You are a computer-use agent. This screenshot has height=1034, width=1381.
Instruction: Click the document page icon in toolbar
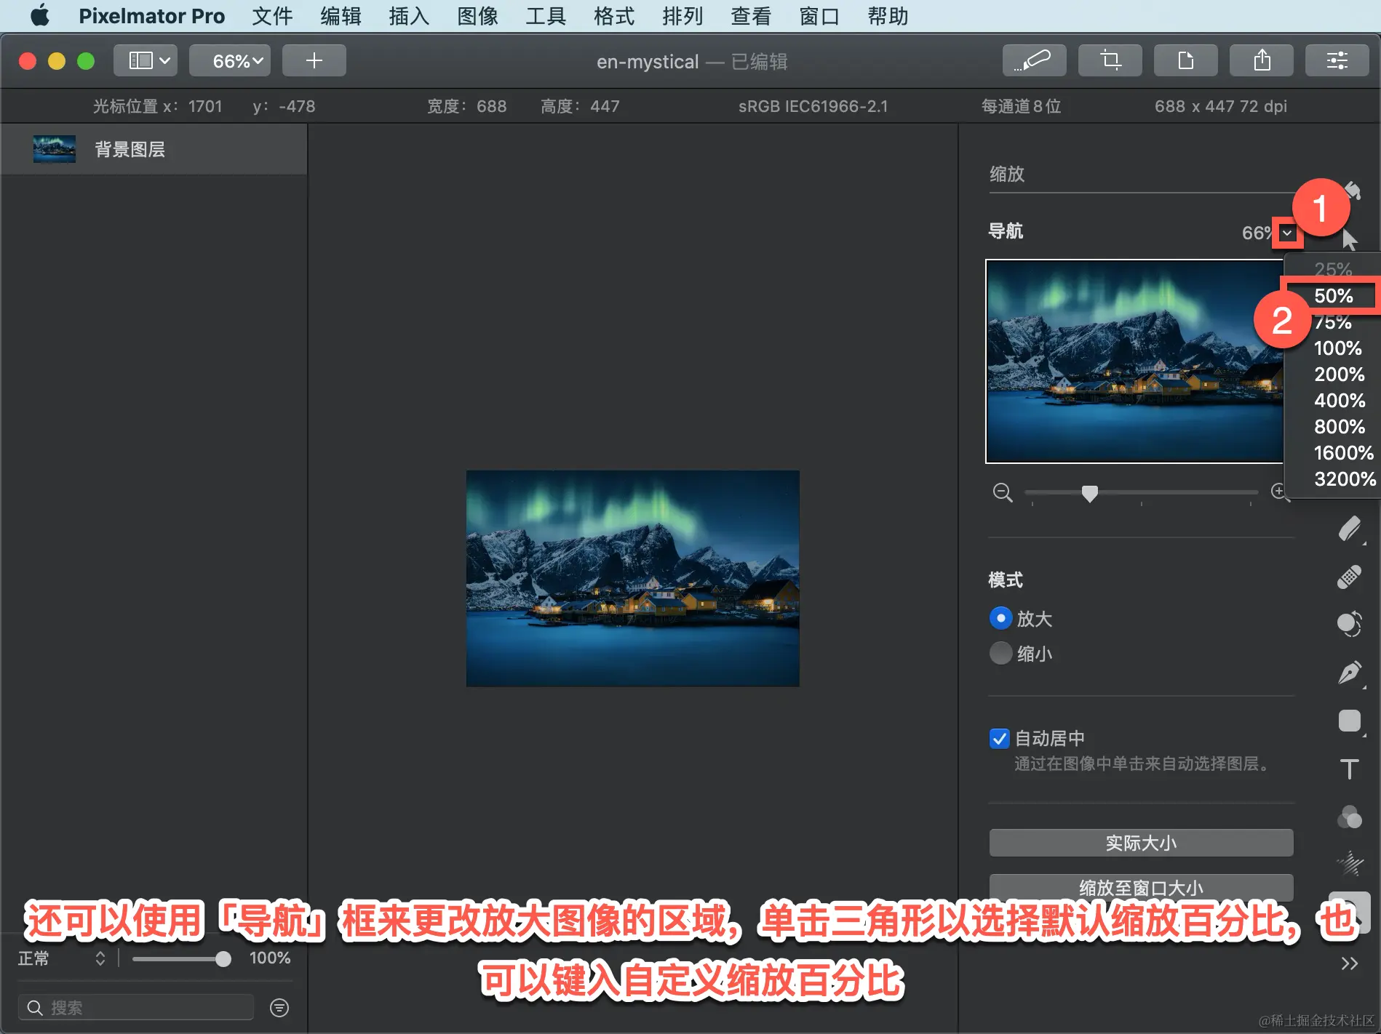pos(1186,60)
